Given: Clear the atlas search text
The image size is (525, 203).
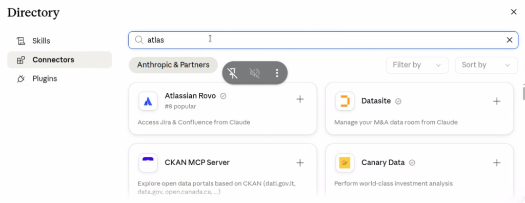Looking at the screenshot, I should pyautogui.click(x=509, y=40).
